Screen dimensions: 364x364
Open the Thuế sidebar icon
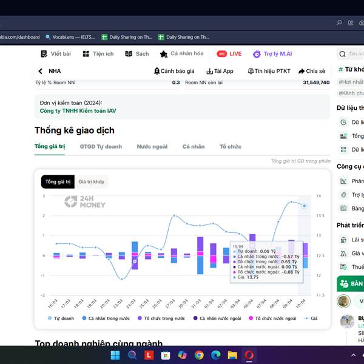coord(343,267)
